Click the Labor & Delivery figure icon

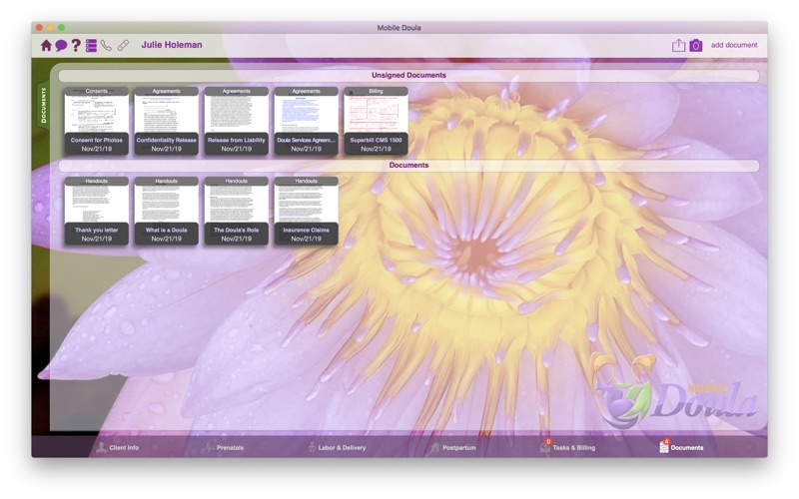(312, 447)
